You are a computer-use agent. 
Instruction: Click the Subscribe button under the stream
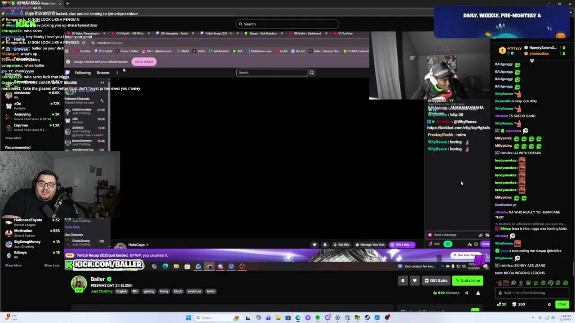coord(467,280)
